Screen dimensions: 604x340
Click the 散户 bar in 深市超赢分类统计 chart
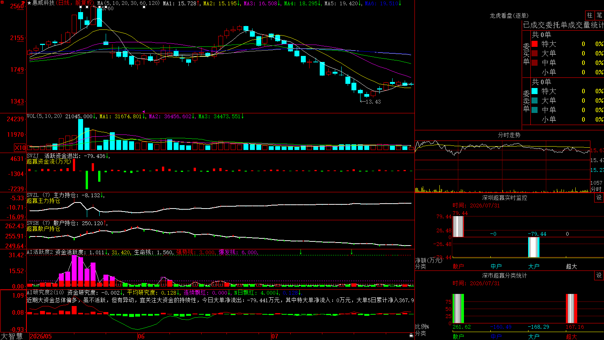(x=458, y=309)
